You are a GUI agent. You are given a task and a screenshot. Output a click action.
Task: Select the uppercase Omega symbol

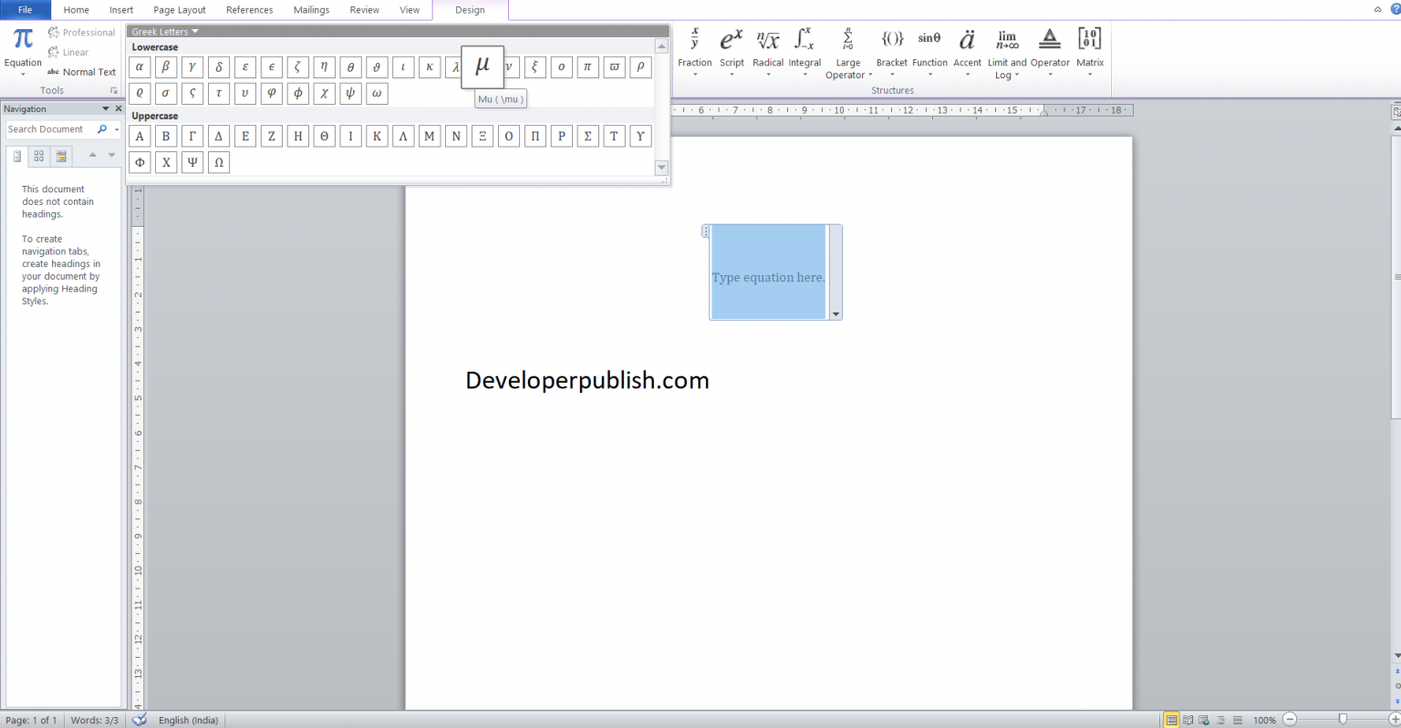219,162
